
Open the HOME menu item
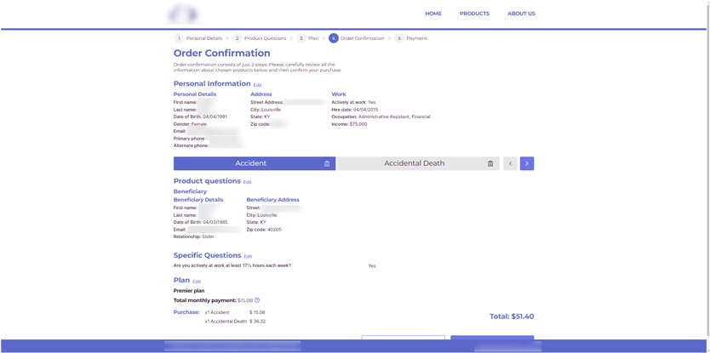pos(433,14)
